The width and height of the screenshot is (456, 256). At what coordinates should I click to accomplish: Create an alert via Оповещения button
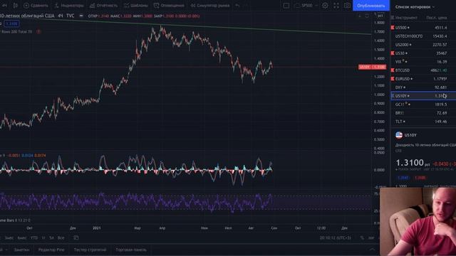click(169, 6)
